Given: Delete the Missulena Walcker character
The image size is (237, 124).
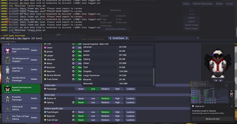Looking at the screenshot, I should 34,50.
